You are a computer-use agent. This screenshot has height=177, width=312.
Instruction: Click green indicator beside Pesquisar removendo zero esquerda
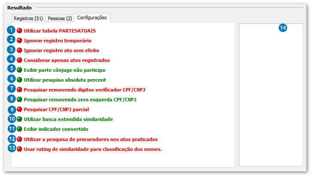(x=19, y=100)
